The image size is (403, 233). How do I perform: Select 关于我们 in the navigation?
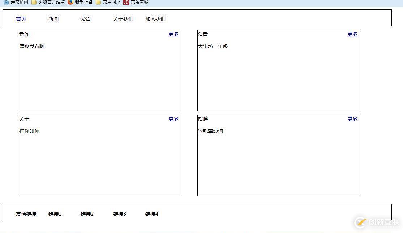coord(123,19)
